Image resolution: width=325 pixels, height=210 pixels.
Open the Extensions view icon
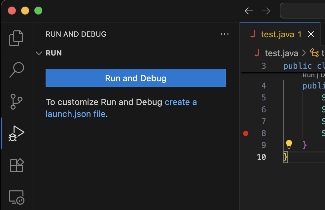(16, 165)
